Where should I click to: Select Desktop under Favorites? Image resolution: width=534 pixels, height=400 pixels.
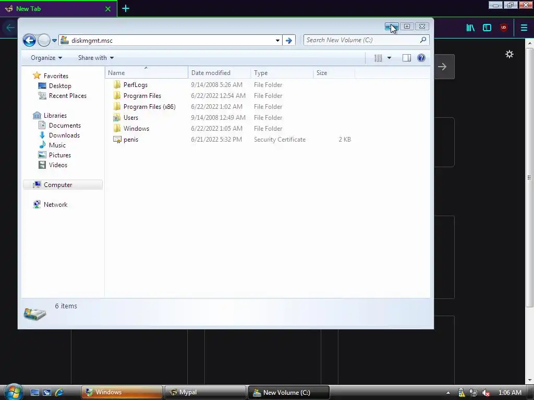tap(60, 86)
